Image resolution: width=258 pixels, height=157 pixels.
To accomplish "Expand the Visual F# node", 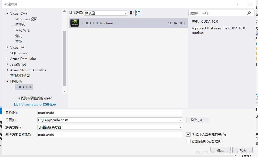I will point(7,47).
